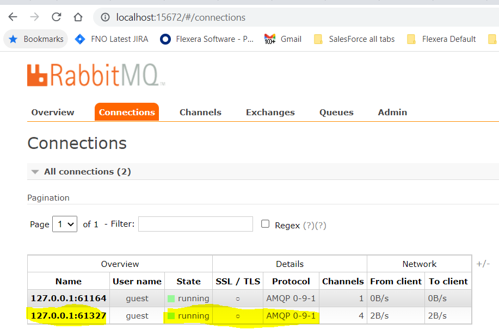Open the Exchanges tab
Screen dimensions: 499x330
[x=270, y=113]
